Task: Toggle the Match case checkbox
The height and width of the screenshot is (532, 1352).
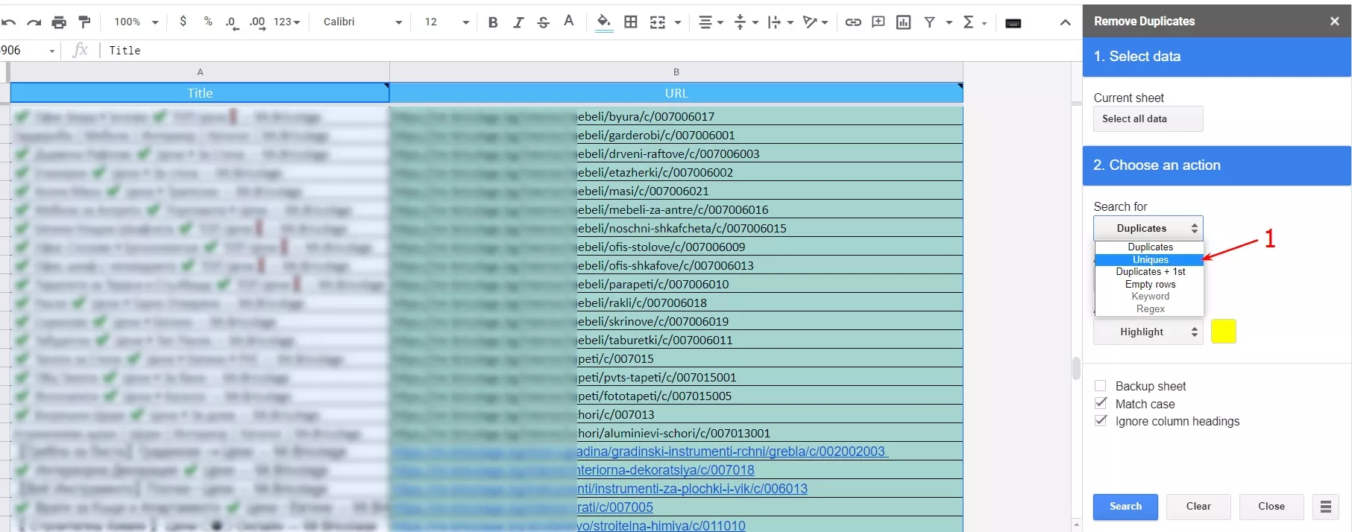Action: click(x=1100, y=403)
